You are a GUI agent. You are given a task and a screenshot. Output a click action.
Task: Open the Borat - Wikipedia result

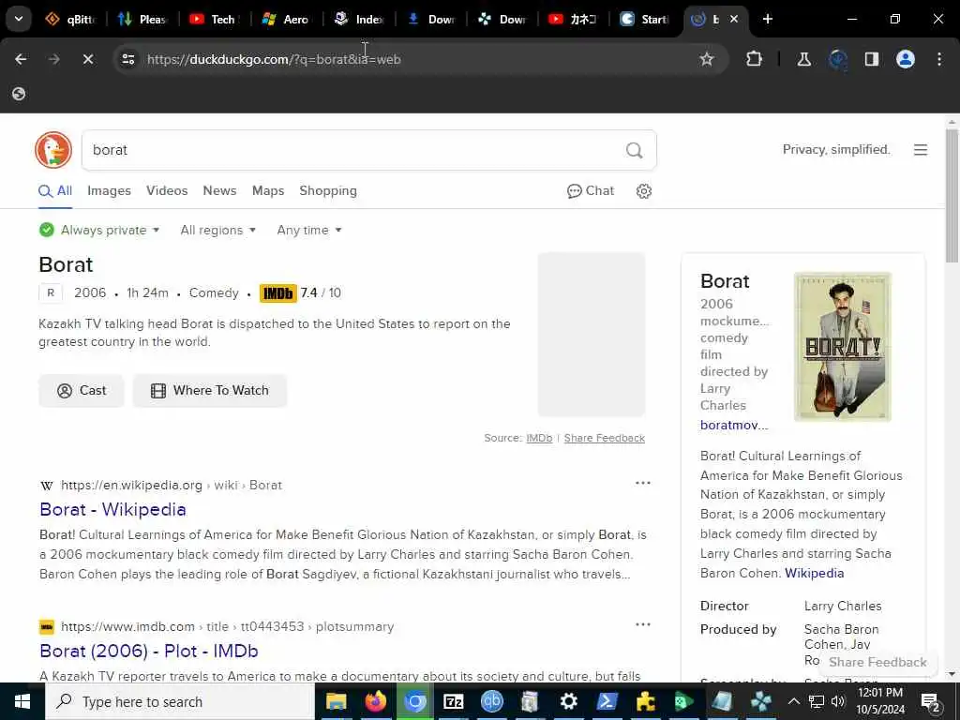pyautogui.click(x=112, y=509)
